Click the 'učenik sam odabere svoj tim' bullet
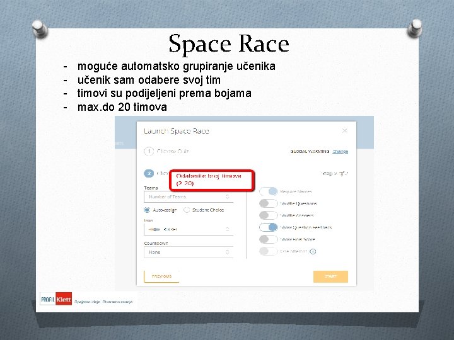Viewport: 454px width, 340px height. point(149,80)
